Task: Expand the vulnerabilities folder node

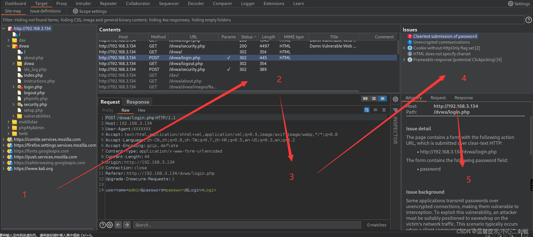Action: pyautogui.click(x=13, y=116)
